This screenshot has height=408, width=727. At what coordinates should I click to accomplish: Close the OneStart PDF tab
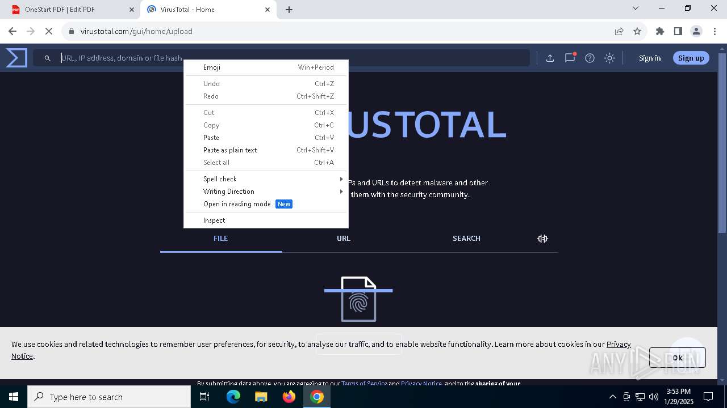point(131,10)
